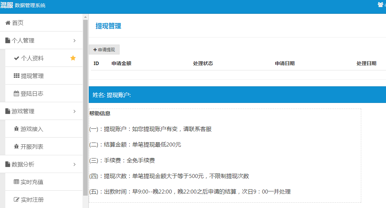Click the edit icon beside 实时注册
Screen dimensions: 386x208
pyautogui.click(x=16, y=200)
